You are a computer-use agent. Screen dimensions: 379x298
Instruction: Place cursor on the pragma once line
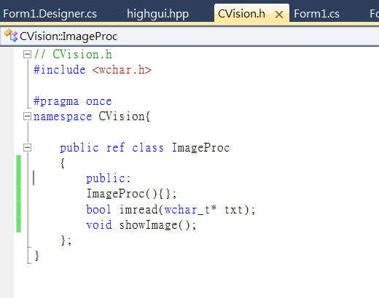click(73, 101)
